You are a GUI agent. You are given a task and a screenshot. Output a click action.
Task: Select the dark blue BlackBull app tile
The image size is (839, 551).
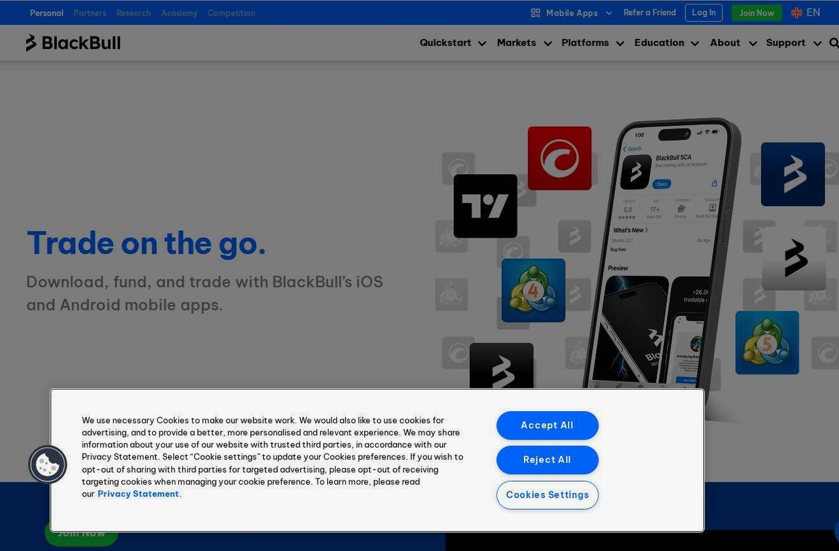point(793,174)
